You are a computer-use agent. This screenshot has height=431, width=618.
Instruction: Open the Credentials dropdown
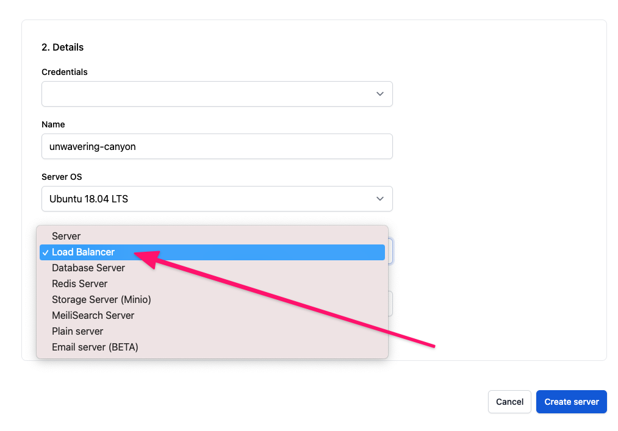pos(217,94)
